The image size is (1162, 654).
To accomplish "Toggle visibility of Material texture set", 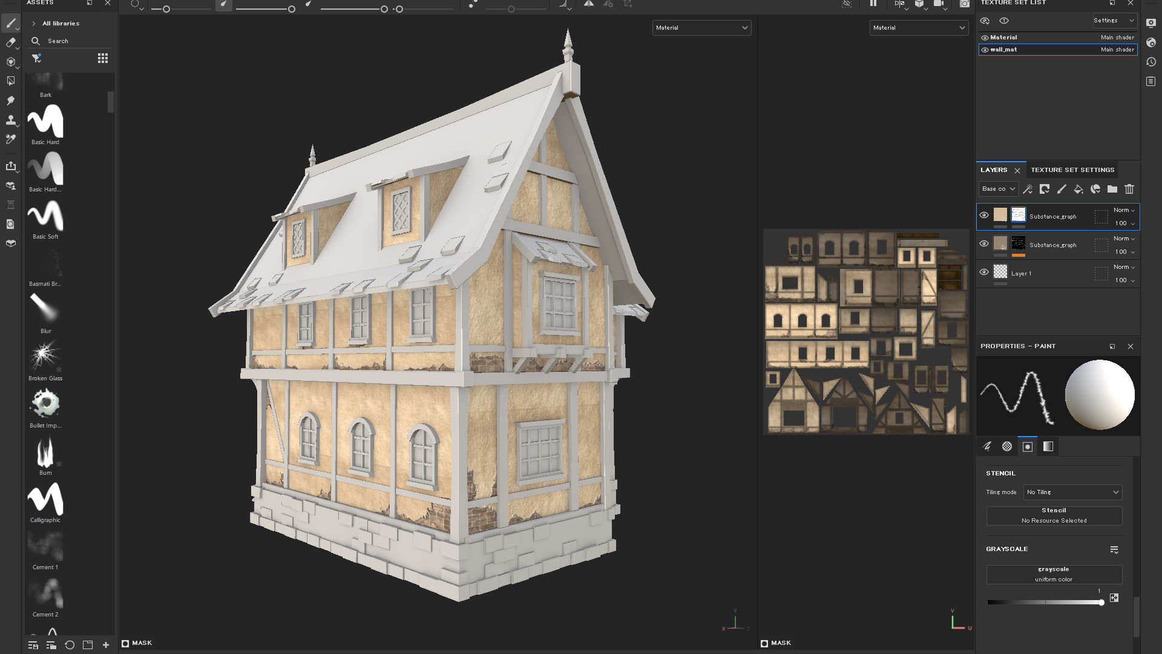I will coord(985,38).
